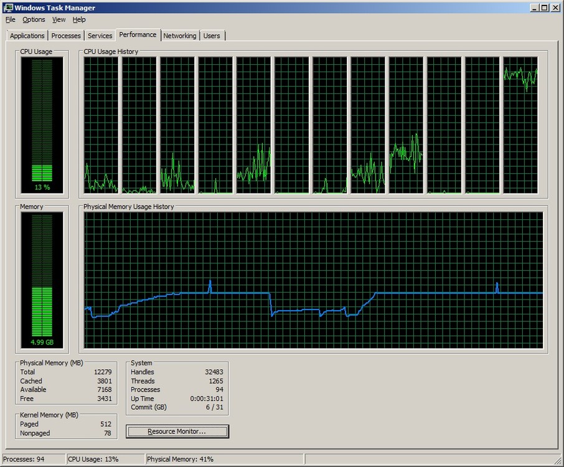This screenshot has height=467, width=564.
Task: Click the CPU Usage 13 % gauge
Action: pyautogui.click(x=42, y=125)
